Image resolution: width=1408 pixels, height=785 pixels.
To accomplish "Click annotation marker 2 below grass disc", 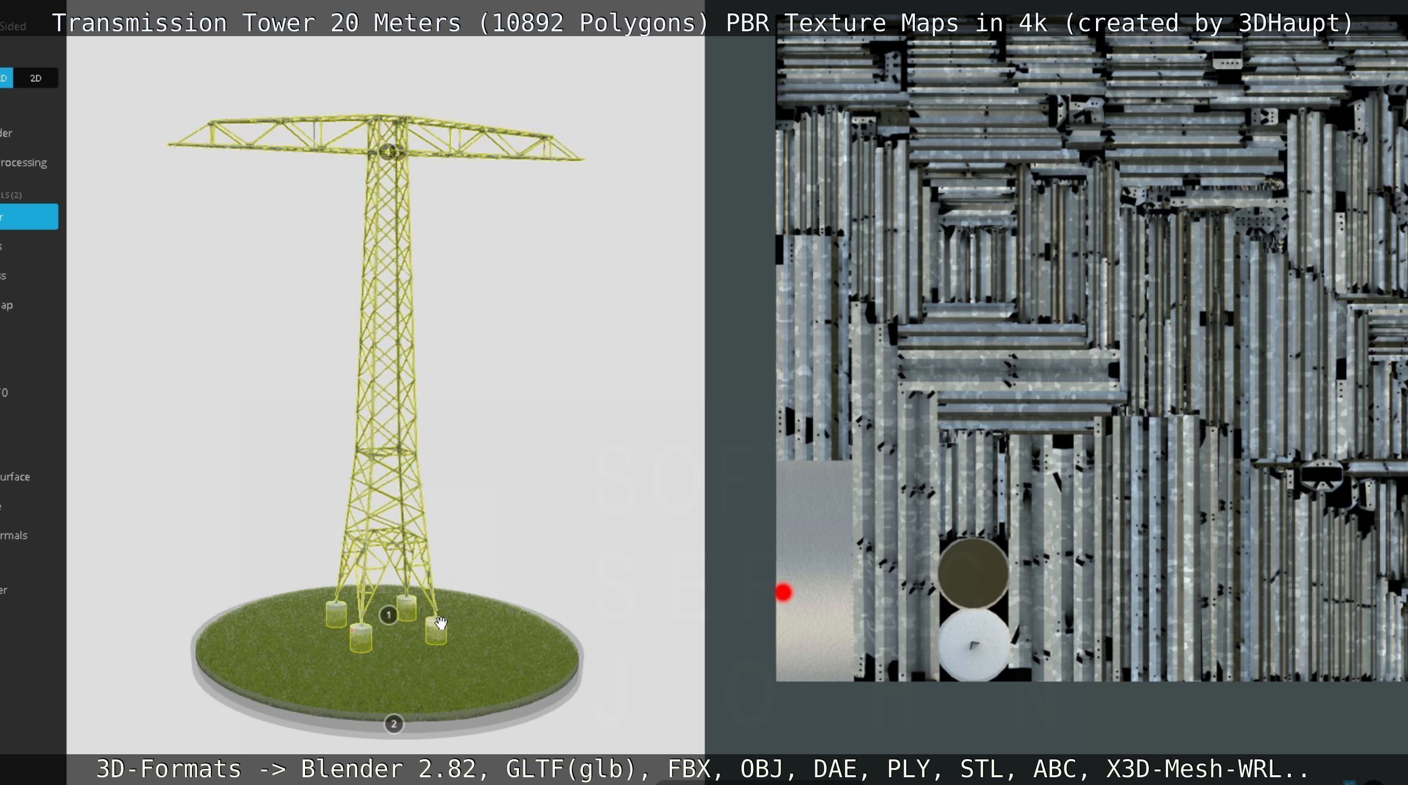I will coord(393,724).
